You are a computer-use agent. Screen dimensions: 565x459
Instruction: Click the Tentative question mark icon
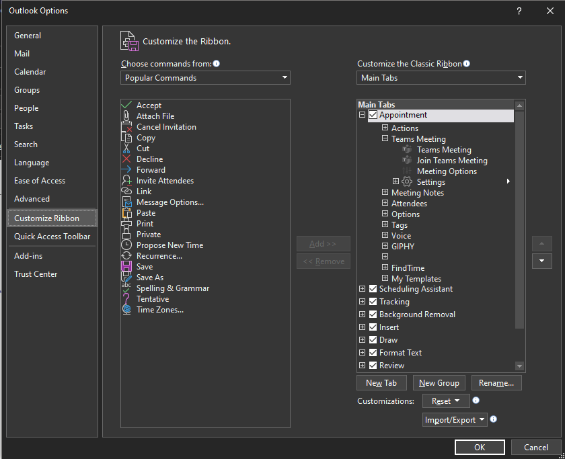126,299
